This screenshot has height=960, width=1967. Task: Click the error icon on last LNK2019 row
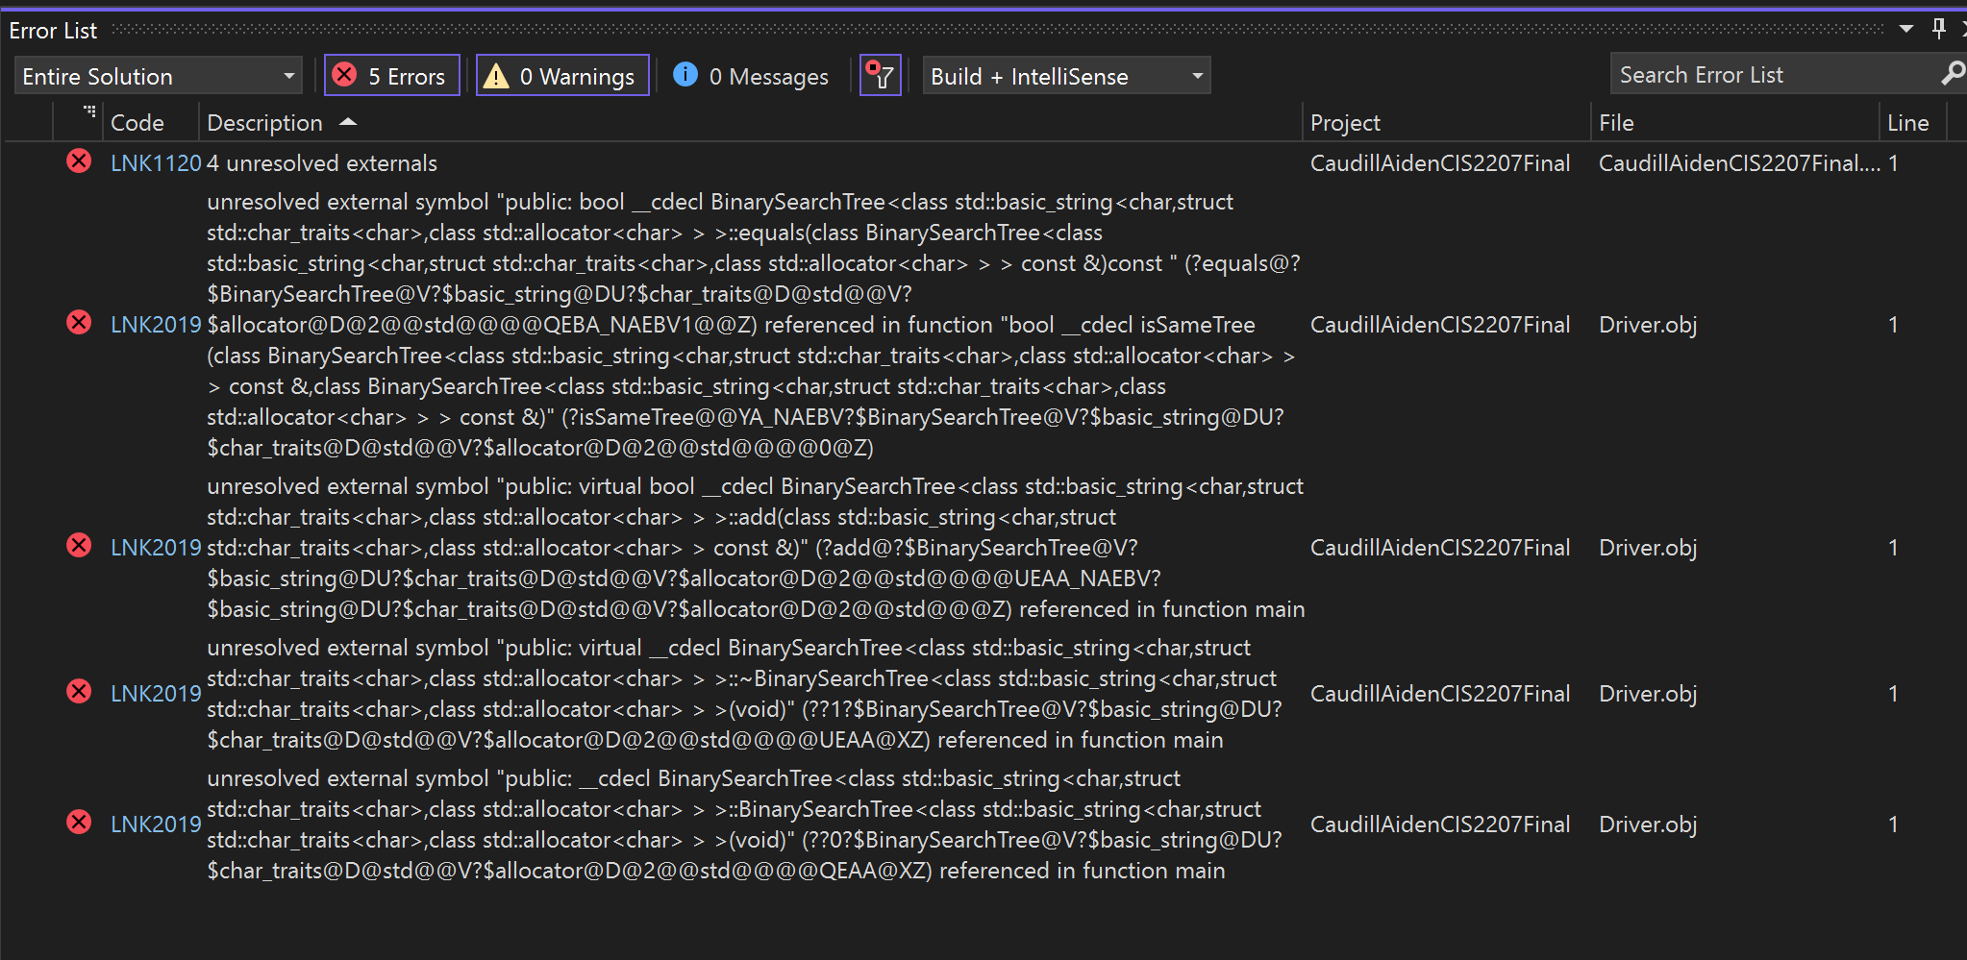[x=78, y=822]
